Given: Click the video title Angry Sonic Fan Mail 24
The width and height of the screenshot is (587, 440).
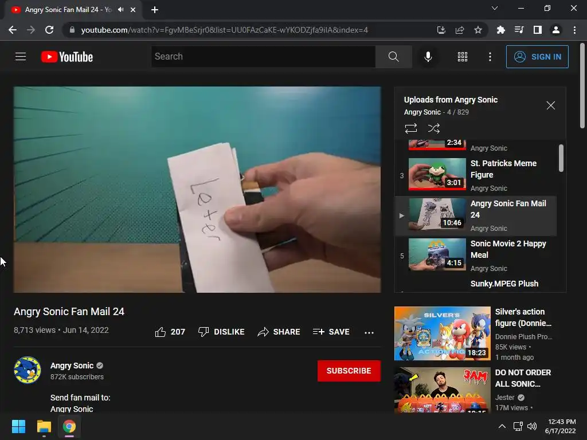Looking at the screenshot, I should [x=69, y=312].
